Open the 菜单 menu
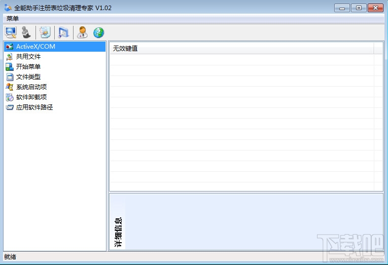This screenshot has height=265, width=388. pos(12,19)
